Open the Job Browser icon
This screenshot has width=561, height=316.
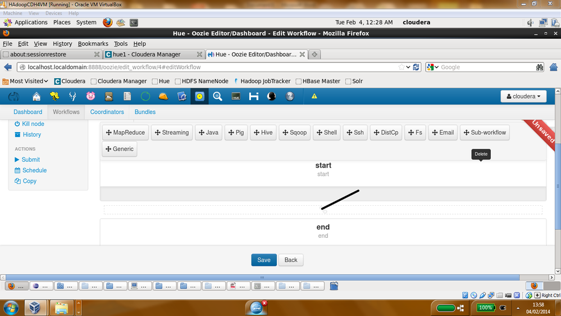181,96
